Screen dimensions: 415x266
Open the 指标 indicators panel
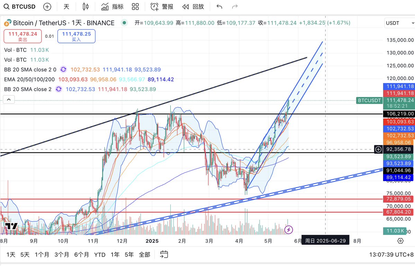(112, 7)
